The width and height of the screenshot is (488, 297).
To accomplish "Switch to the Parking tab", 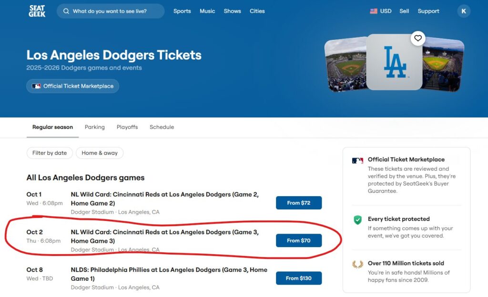I will coord(95,127).
